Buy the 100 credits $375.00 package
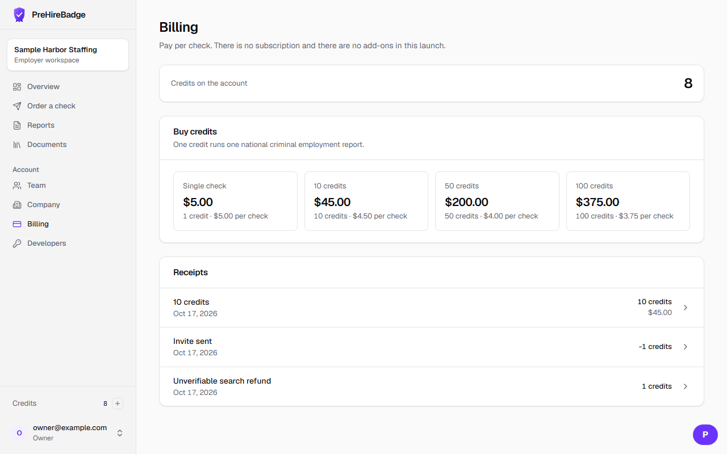The height and width of the screenshot is (454, 727). pos(628,201)
